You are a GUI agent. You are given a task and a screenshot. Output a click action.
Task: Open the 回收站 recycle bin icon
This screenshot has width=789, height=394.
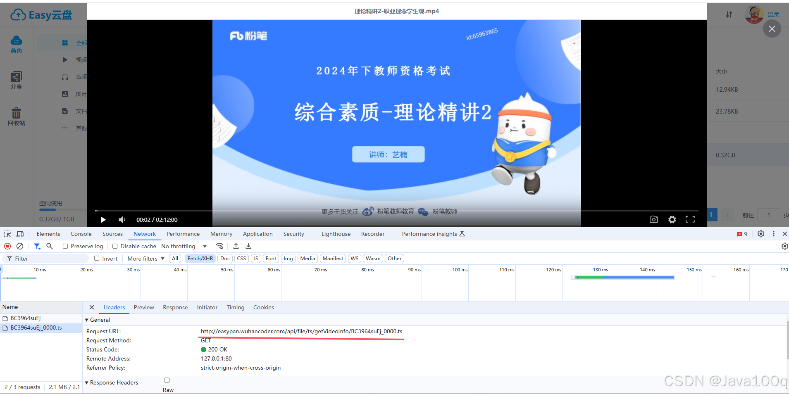coord(17,117)
